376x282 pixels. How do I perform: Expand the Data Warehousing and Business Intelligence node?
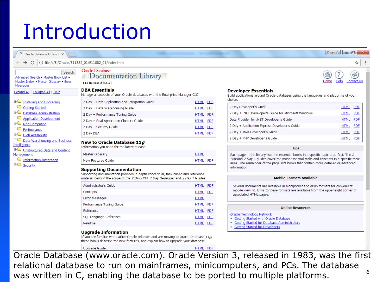[15, 140]
